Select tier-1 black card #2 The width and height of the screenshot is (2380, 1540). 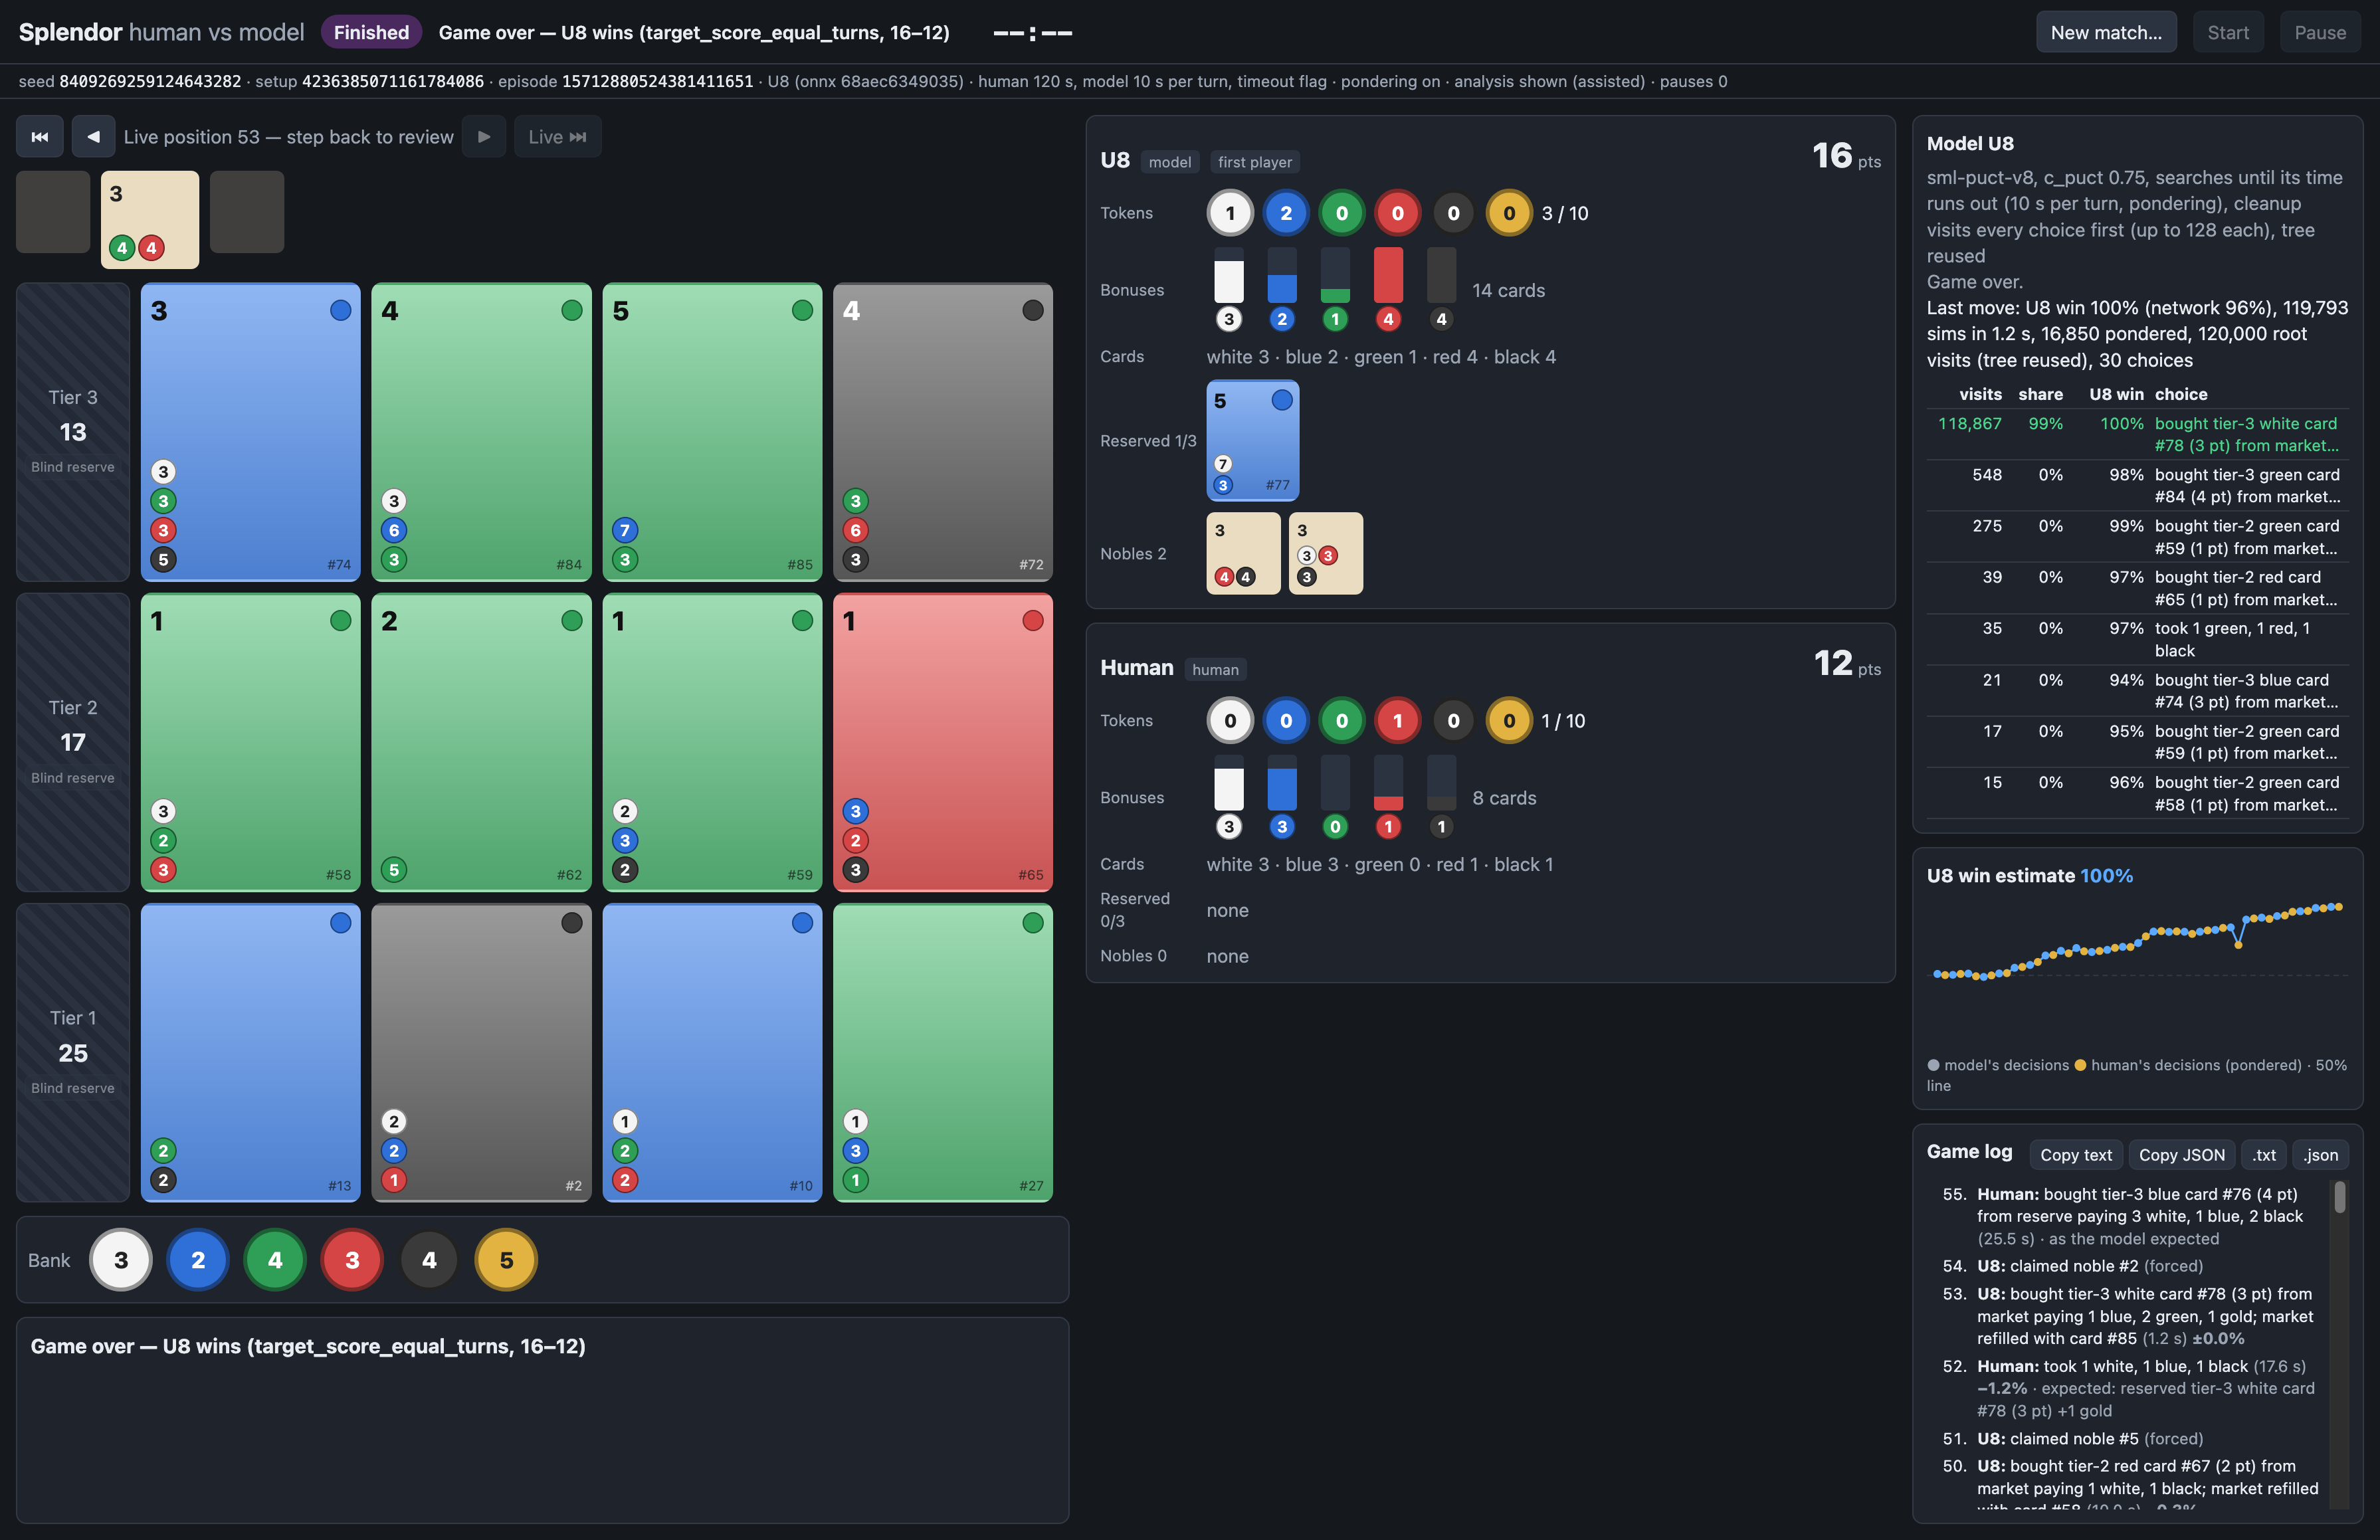click(481, 1052)
